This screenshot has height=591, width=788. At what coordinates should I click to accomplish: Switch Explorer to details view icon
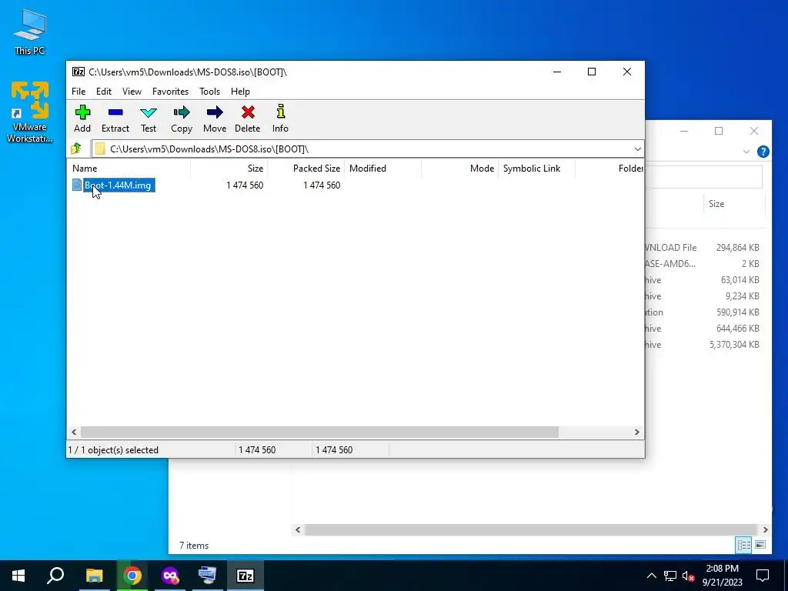pyautogui.click(x=744, y=545)
